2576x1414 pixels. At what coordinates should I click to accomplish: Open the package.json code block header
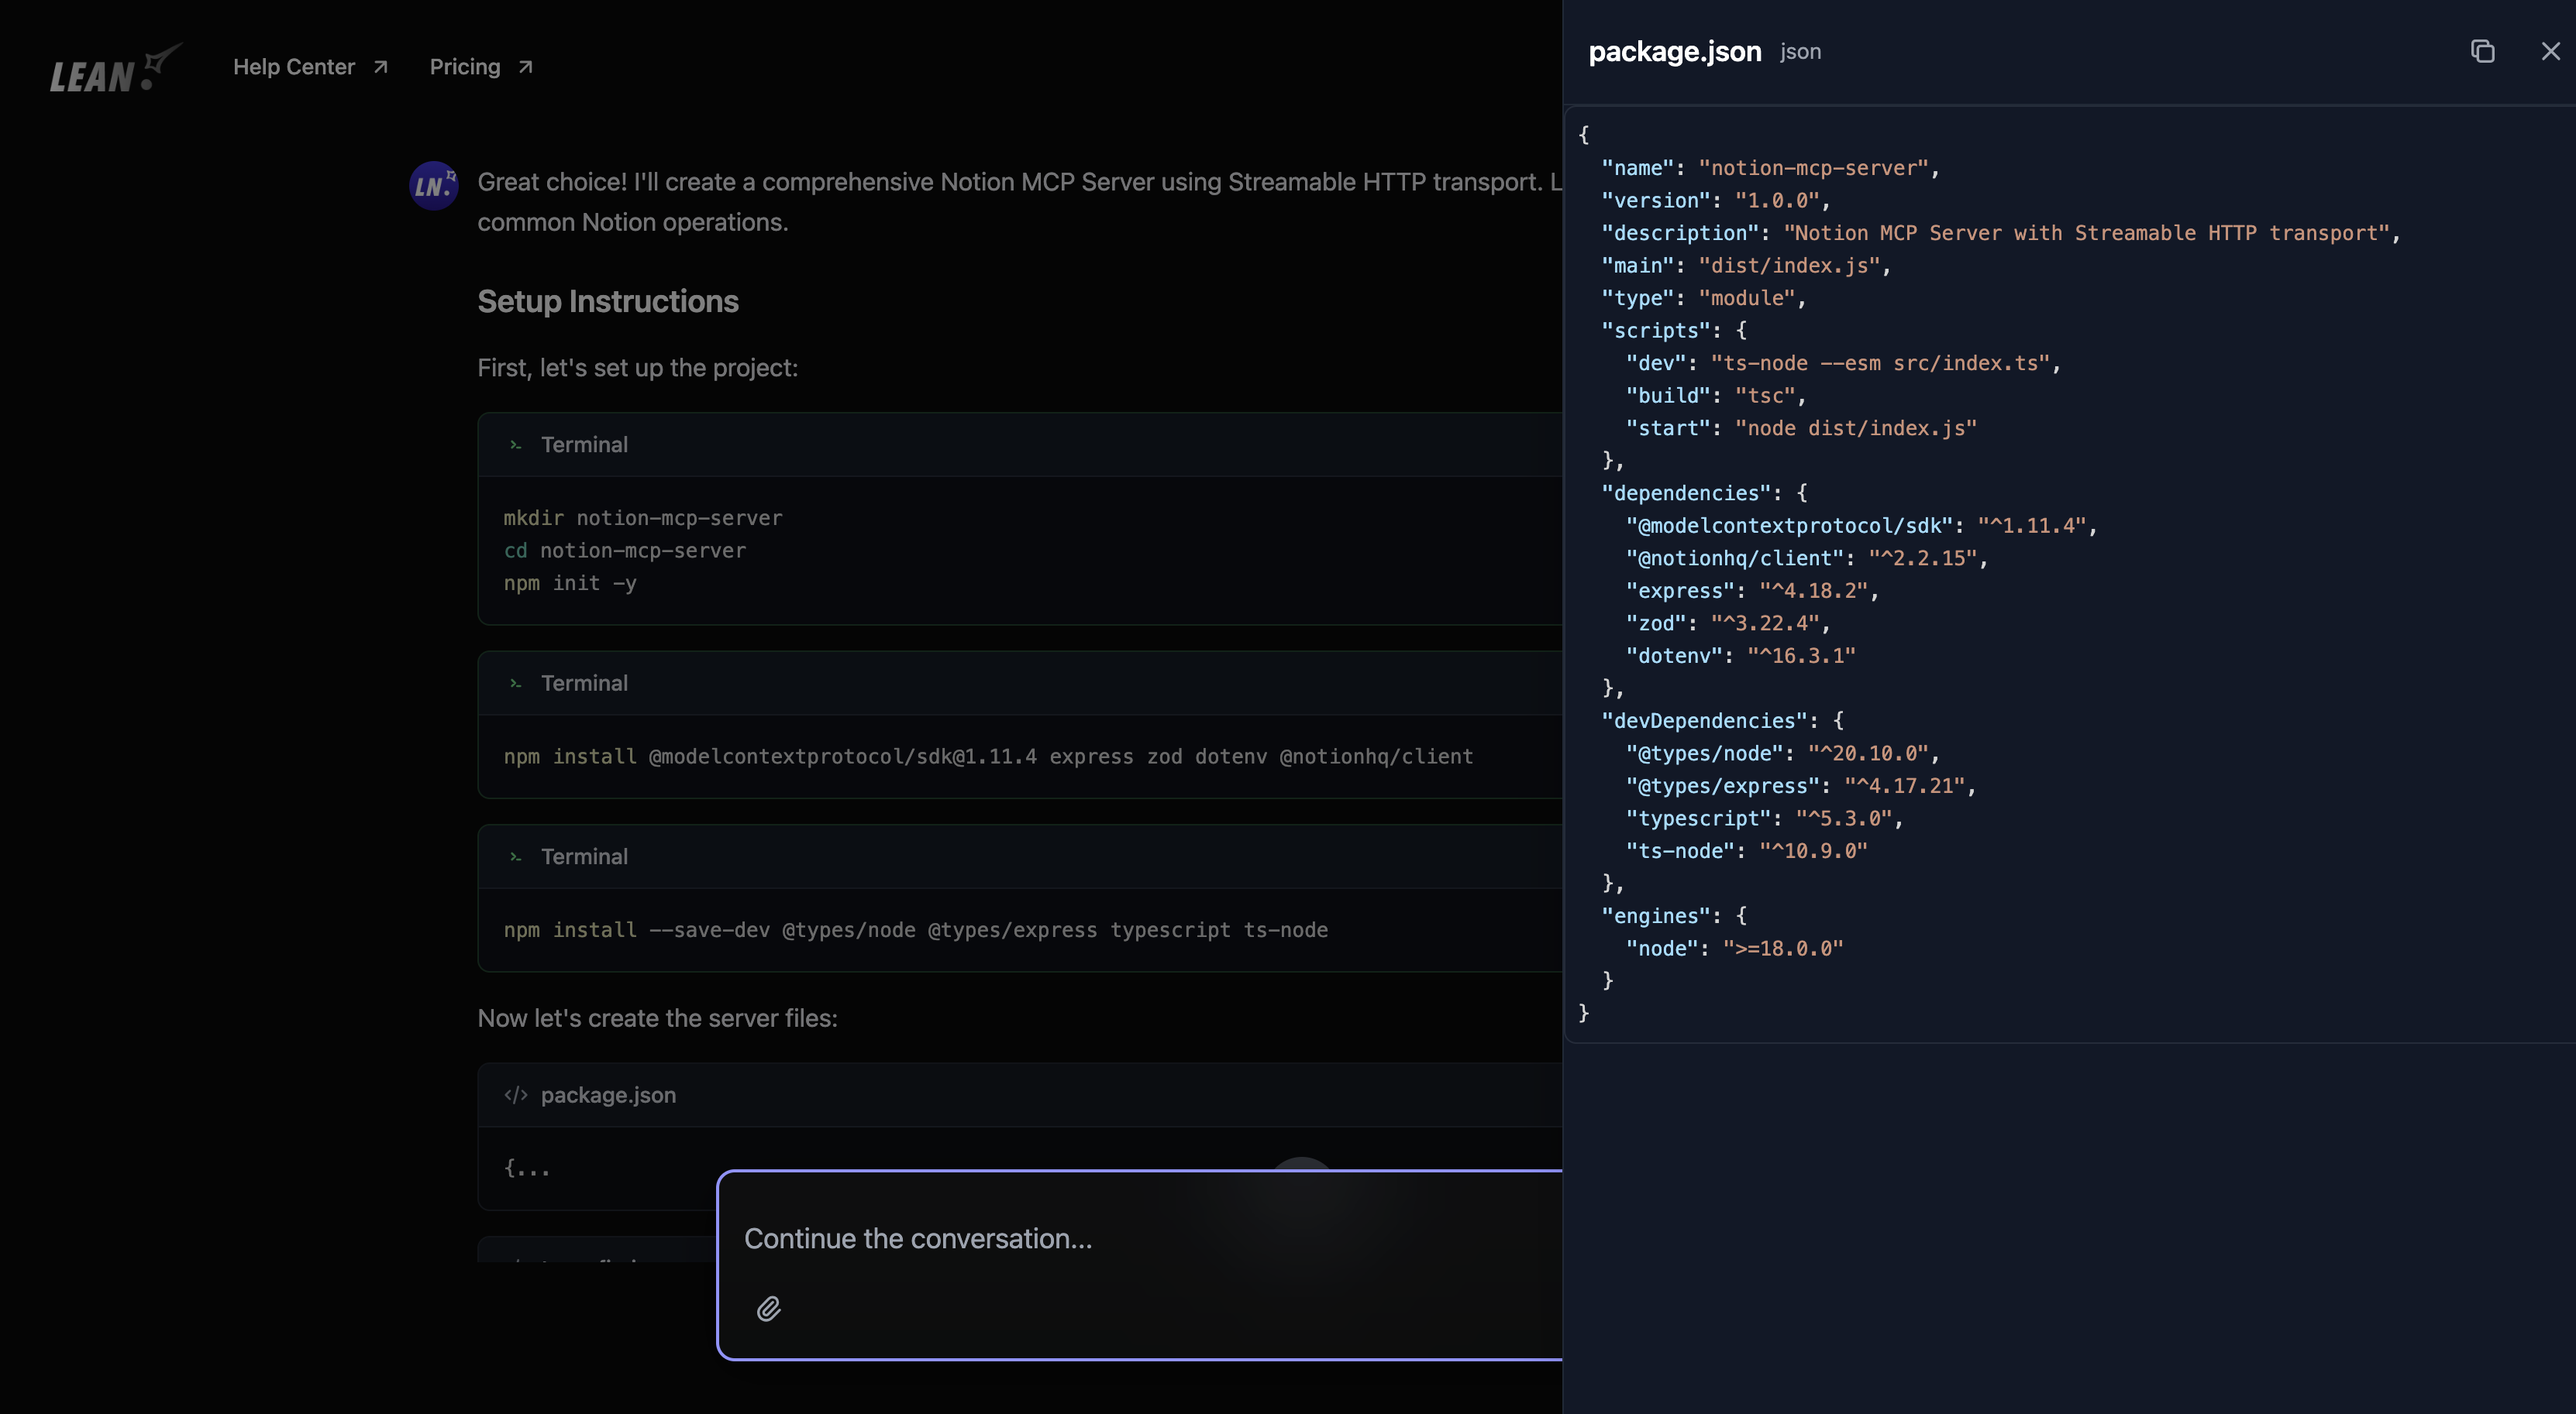click(x=1020, y=1095)
